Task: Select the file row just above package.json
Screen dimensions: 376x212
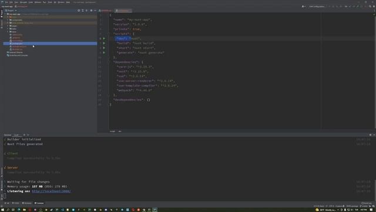Action: pos(50,41)
